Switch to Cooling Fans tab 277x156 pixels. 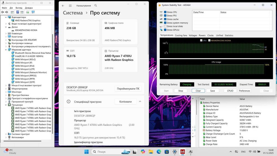(x=181, y=35)
